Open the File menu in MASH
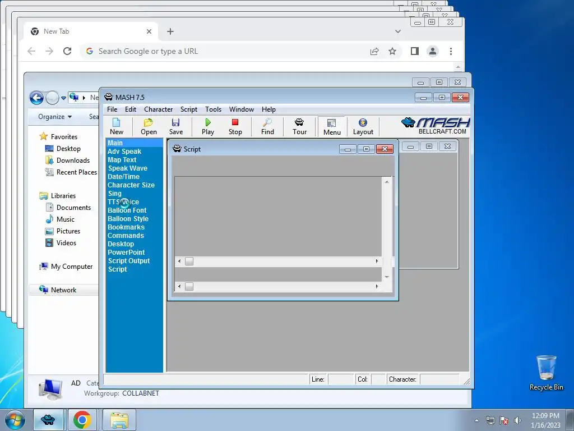Viewport: 574px width, 431px height. click(112, 109)
